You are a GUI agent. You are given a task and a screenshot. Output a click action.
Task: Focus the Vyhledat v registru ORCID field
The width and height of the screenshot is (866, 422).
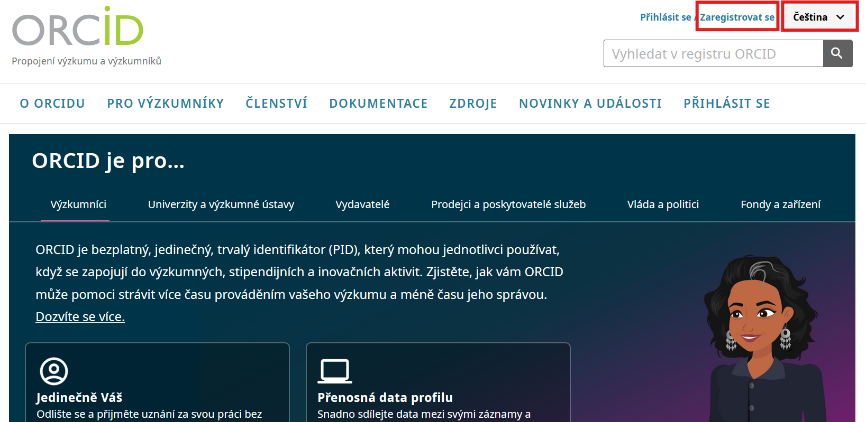(713, 53)
